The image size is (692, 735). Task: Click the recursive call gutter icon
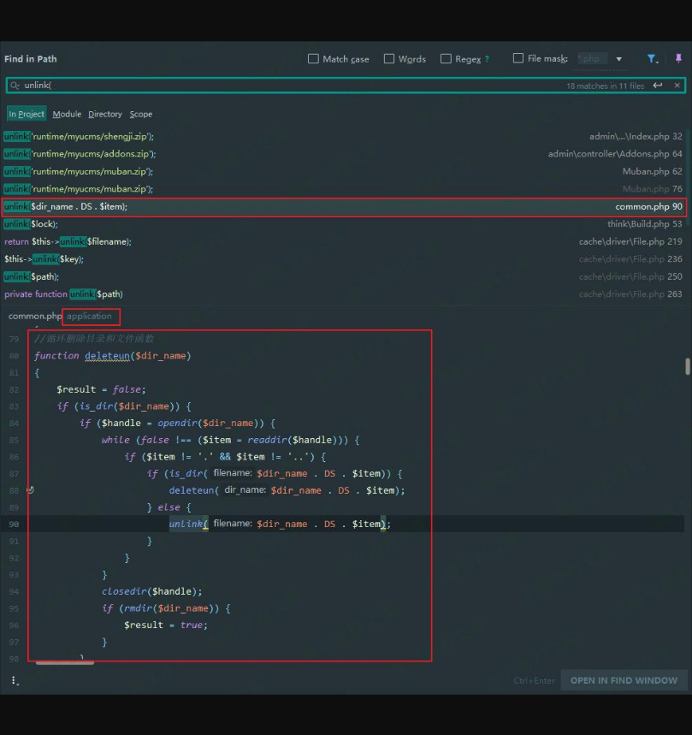pos(31,490)
